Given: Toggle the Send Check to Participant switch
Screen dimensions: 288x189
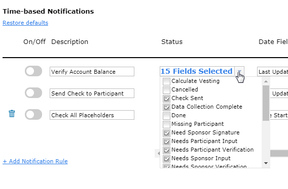Looking at the screenshot, I should click(33, 92).
